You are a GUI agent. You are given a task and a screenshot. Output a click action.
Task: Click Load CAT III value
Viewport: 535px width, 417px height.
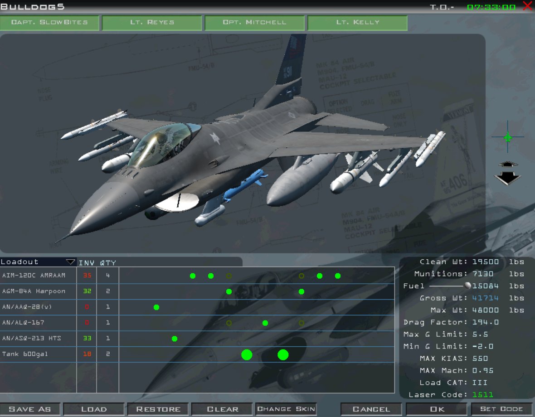tap(480, 383)
